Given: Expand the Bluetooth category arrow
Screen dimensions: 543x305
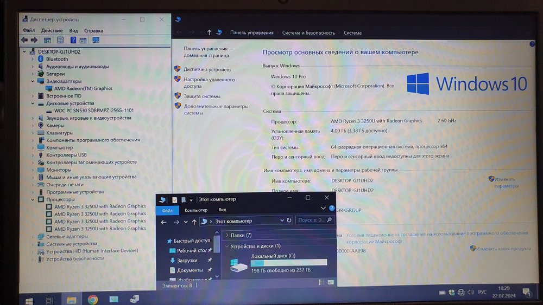Looking at the screenshot, I should 33,59.
